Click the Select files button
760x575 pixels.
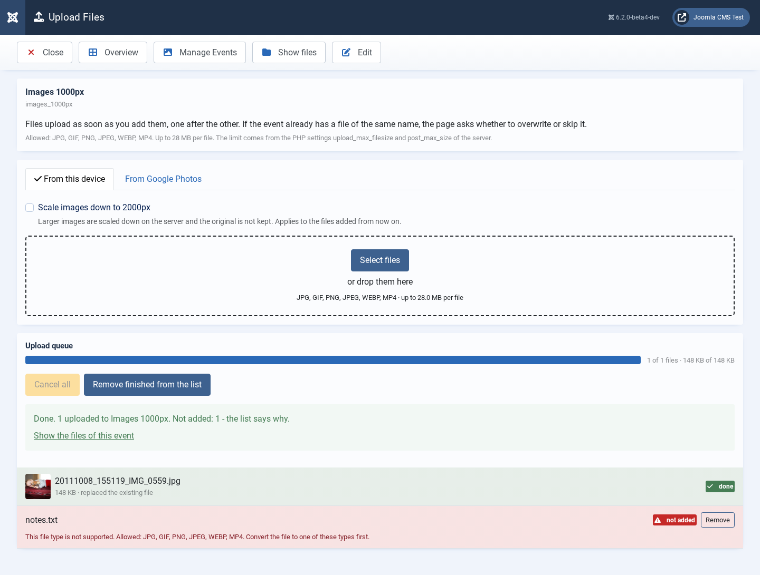[380, 260]
